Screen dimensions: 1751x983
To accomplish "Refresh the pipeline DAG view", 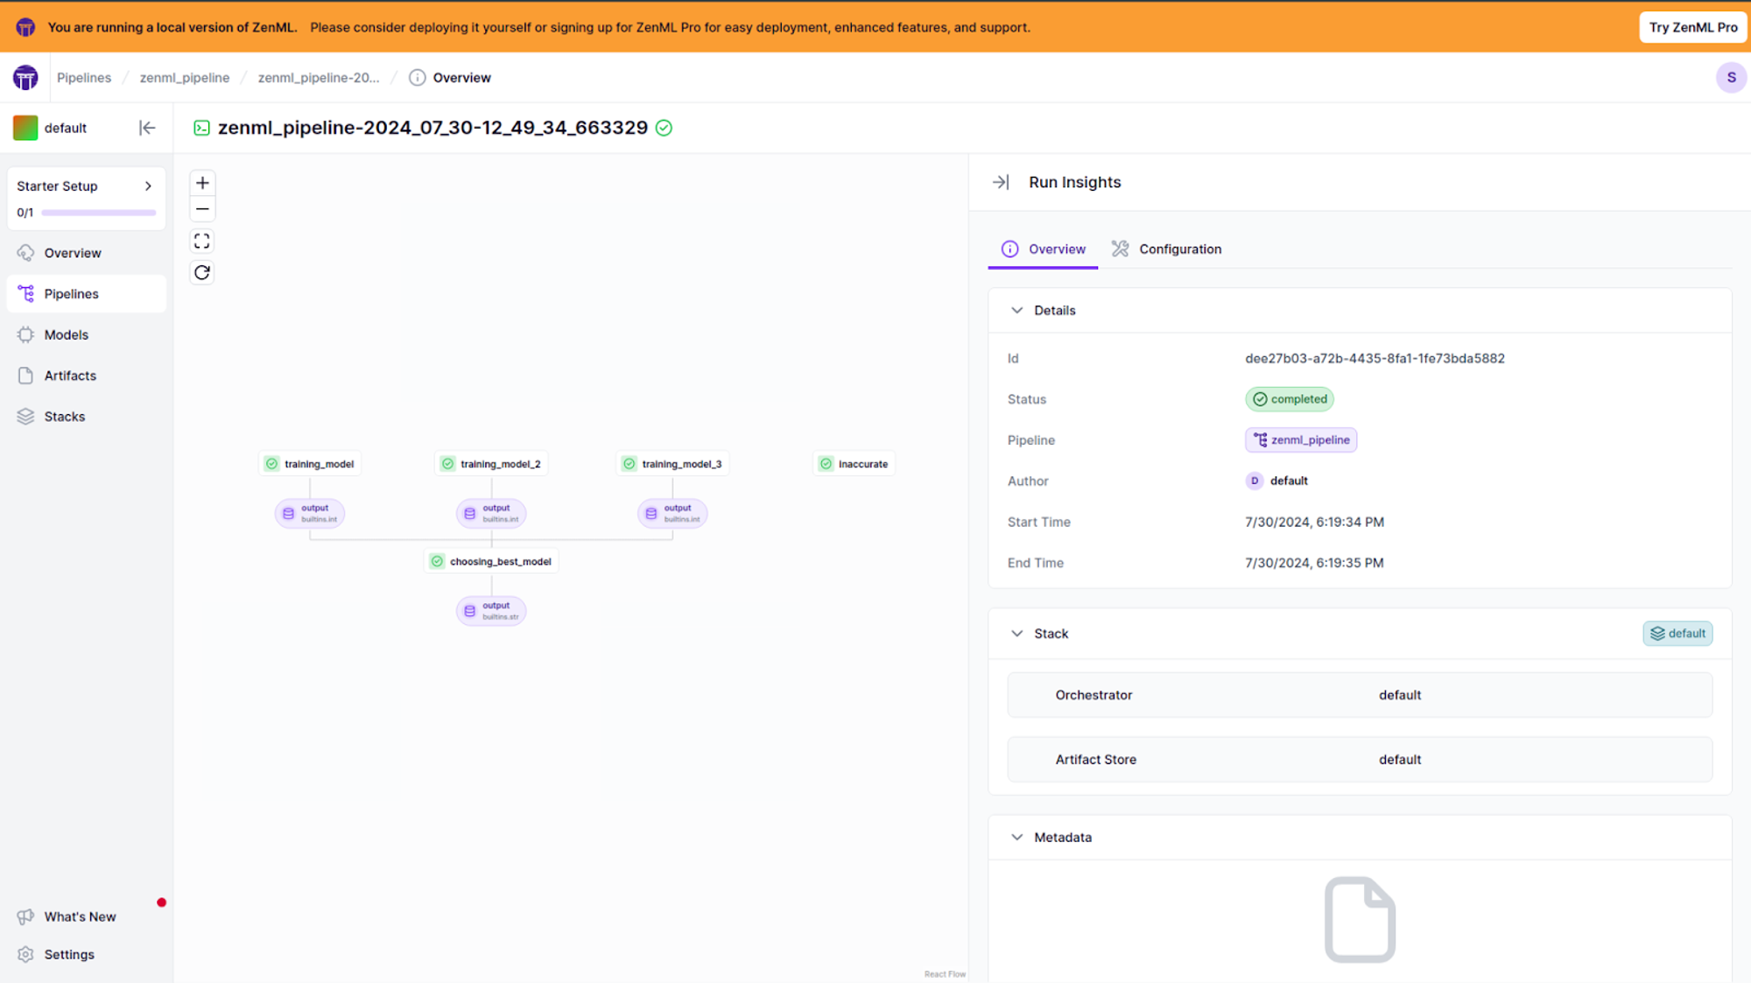I will [x=202, y=272].
